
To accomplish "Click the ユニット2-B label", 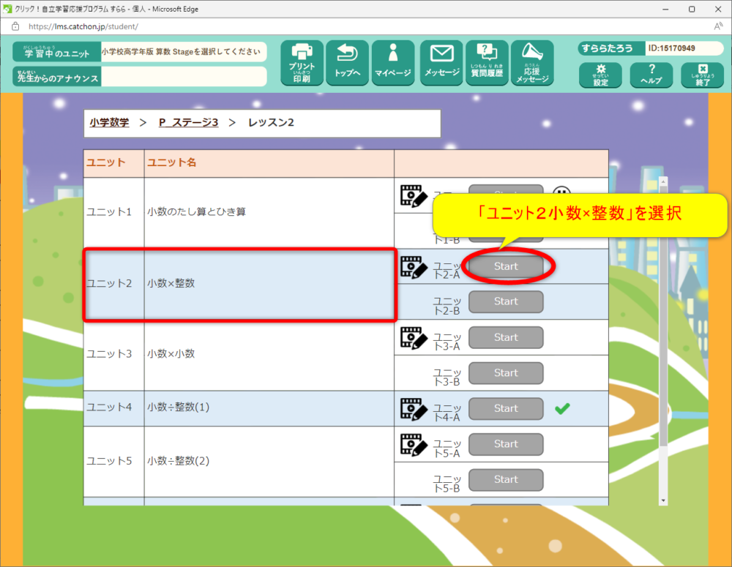I will 447,306.
